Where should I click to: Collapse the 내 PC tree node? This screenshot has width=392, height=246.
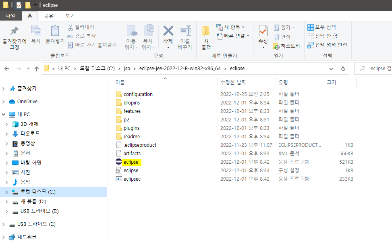pos(4,115)
